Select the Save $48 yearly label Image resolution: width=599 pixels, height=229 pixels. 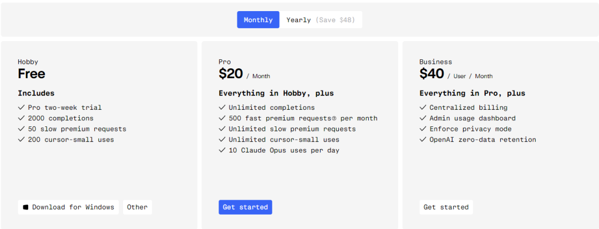[335, 20]
